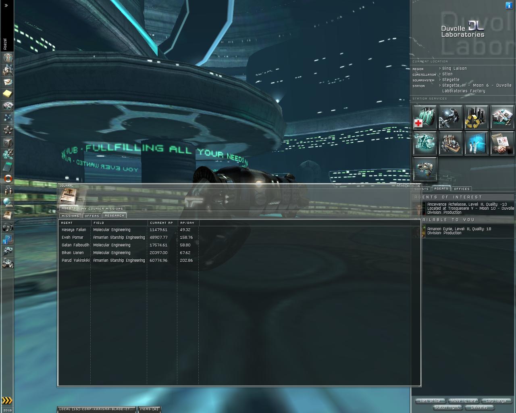Expand the sidebar with the top double-arrow
Image resolution: width=516 pixels, height=413 pixels.
click(x=6, y=6)
